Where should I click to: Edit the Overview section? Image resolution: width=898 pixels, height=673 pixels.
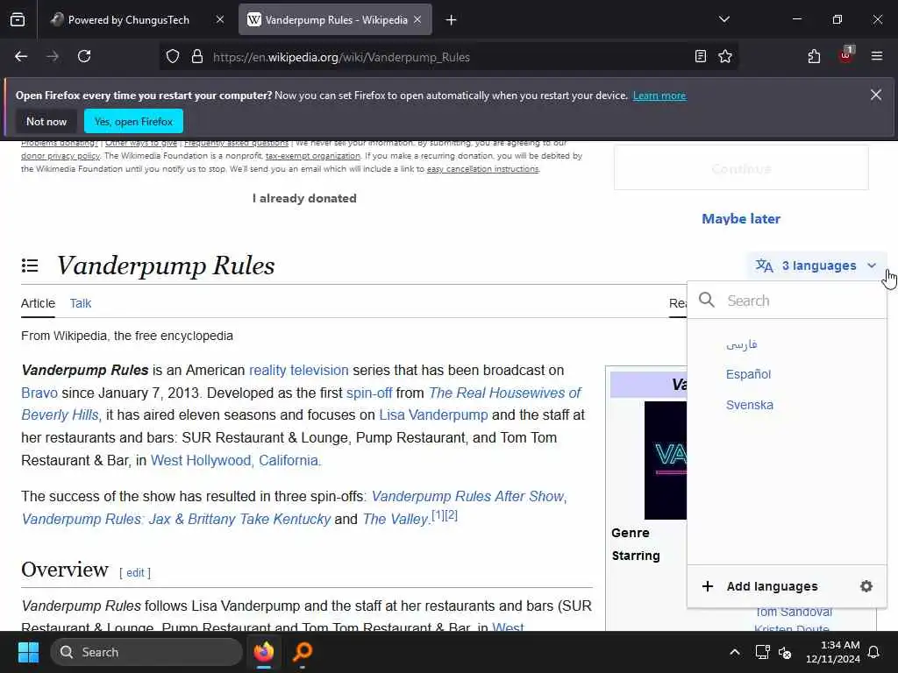pyautogui.click(x=135, y=573)
